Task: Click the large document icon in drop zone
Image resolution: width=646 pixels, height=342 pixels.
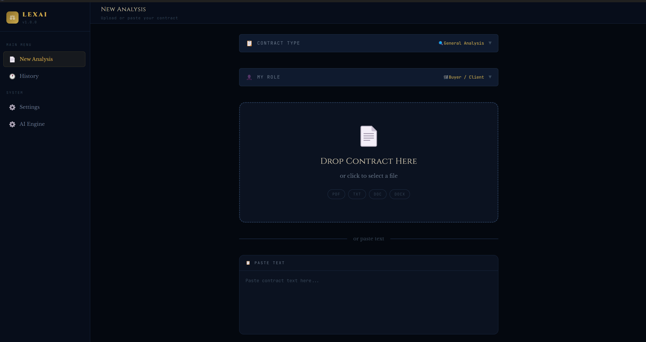Action: coord(368,136)
